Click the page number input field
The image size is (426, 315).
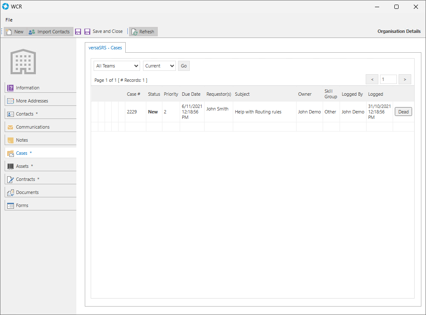tap(388, 79)
